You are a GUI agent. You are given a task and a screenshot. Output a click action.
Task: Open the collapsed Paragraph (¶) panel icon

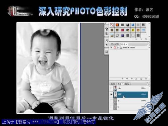(107, 45)
